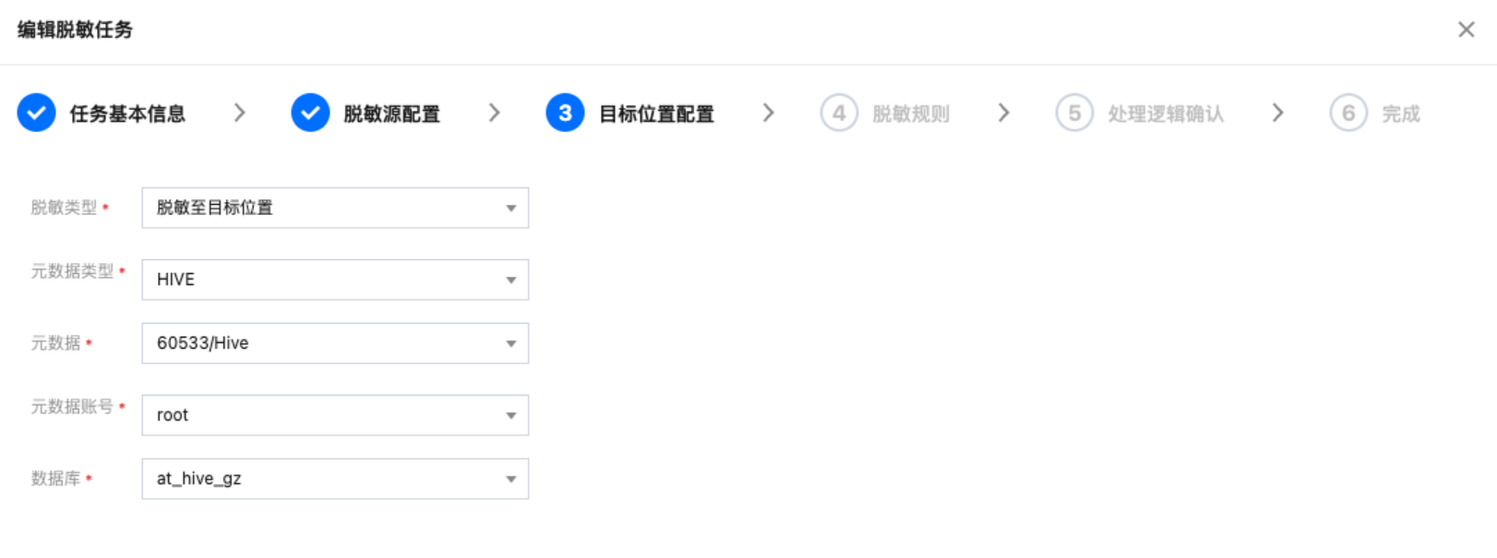Click the step 5 circle for 处理逻辑确认

(x=1074, y=113)
